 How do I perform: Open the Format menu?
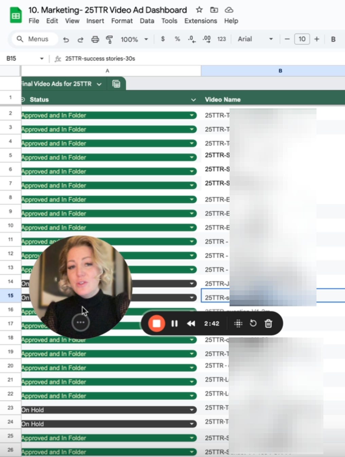point(122,21)
